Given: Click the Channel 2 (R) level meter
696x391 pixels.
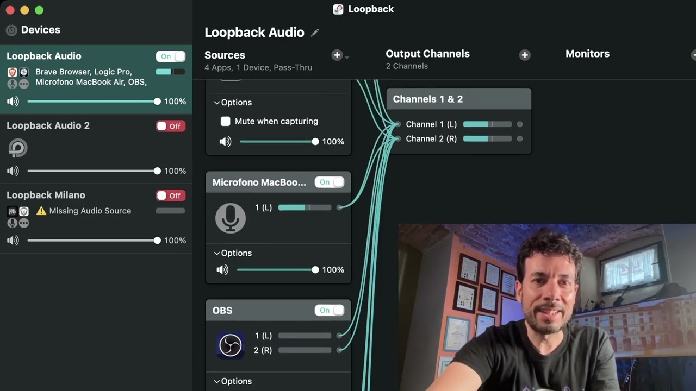Looking at the screenshot, I should coord(487,139).
